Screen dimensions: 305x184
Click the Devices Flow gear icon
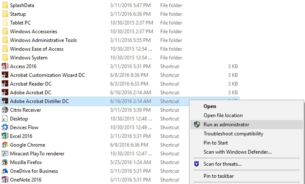5,127
